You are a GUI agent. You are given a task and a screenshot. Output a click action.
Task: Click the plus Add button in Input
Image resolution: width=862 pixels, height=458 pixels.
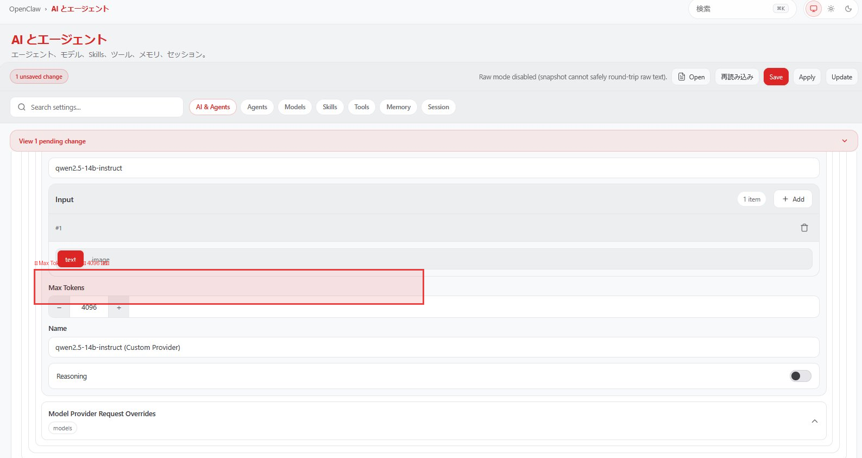pyautogui.click(x=792, y=199)
